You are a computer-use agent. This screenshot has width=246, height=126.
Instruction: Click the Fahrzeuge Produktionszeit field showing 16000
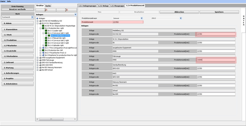pos(216,60)
